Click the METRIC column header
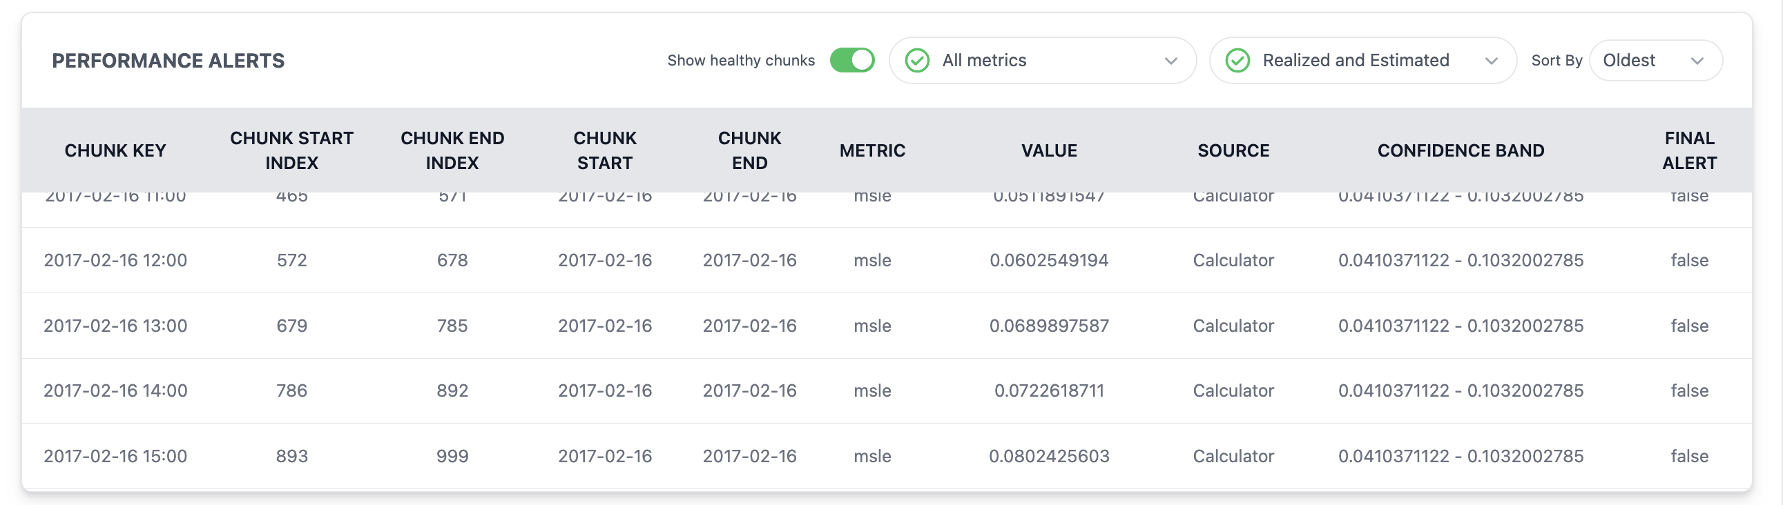The image size is (1783, 505). click(x=872, y=150)
